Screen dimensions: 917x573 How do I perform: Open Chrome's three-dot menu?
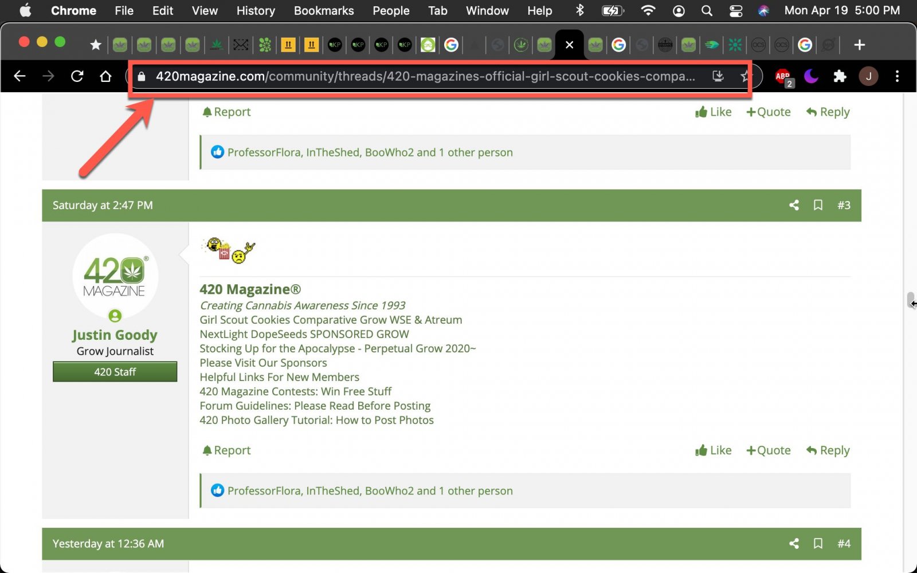(897, 76)
